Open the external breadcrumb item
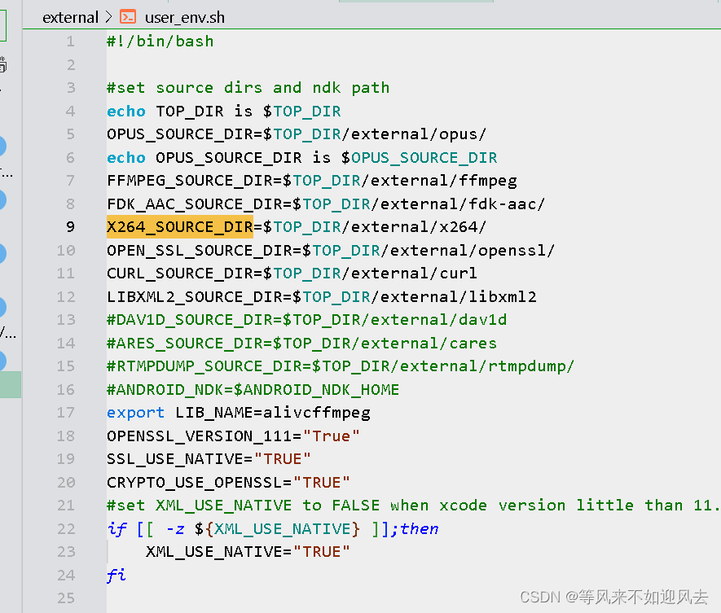Image resolution: width=721 pixels, height=613 pixels. click(70, 16)
